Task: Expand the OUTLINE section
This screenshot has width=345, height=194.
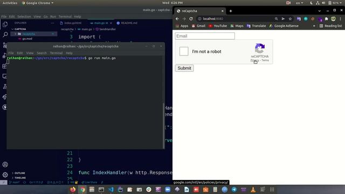Action: [x=19, y=173]
